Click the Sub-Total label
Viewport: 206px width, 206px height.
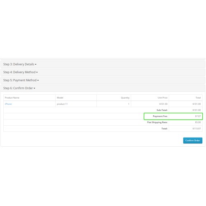[162, 110]
